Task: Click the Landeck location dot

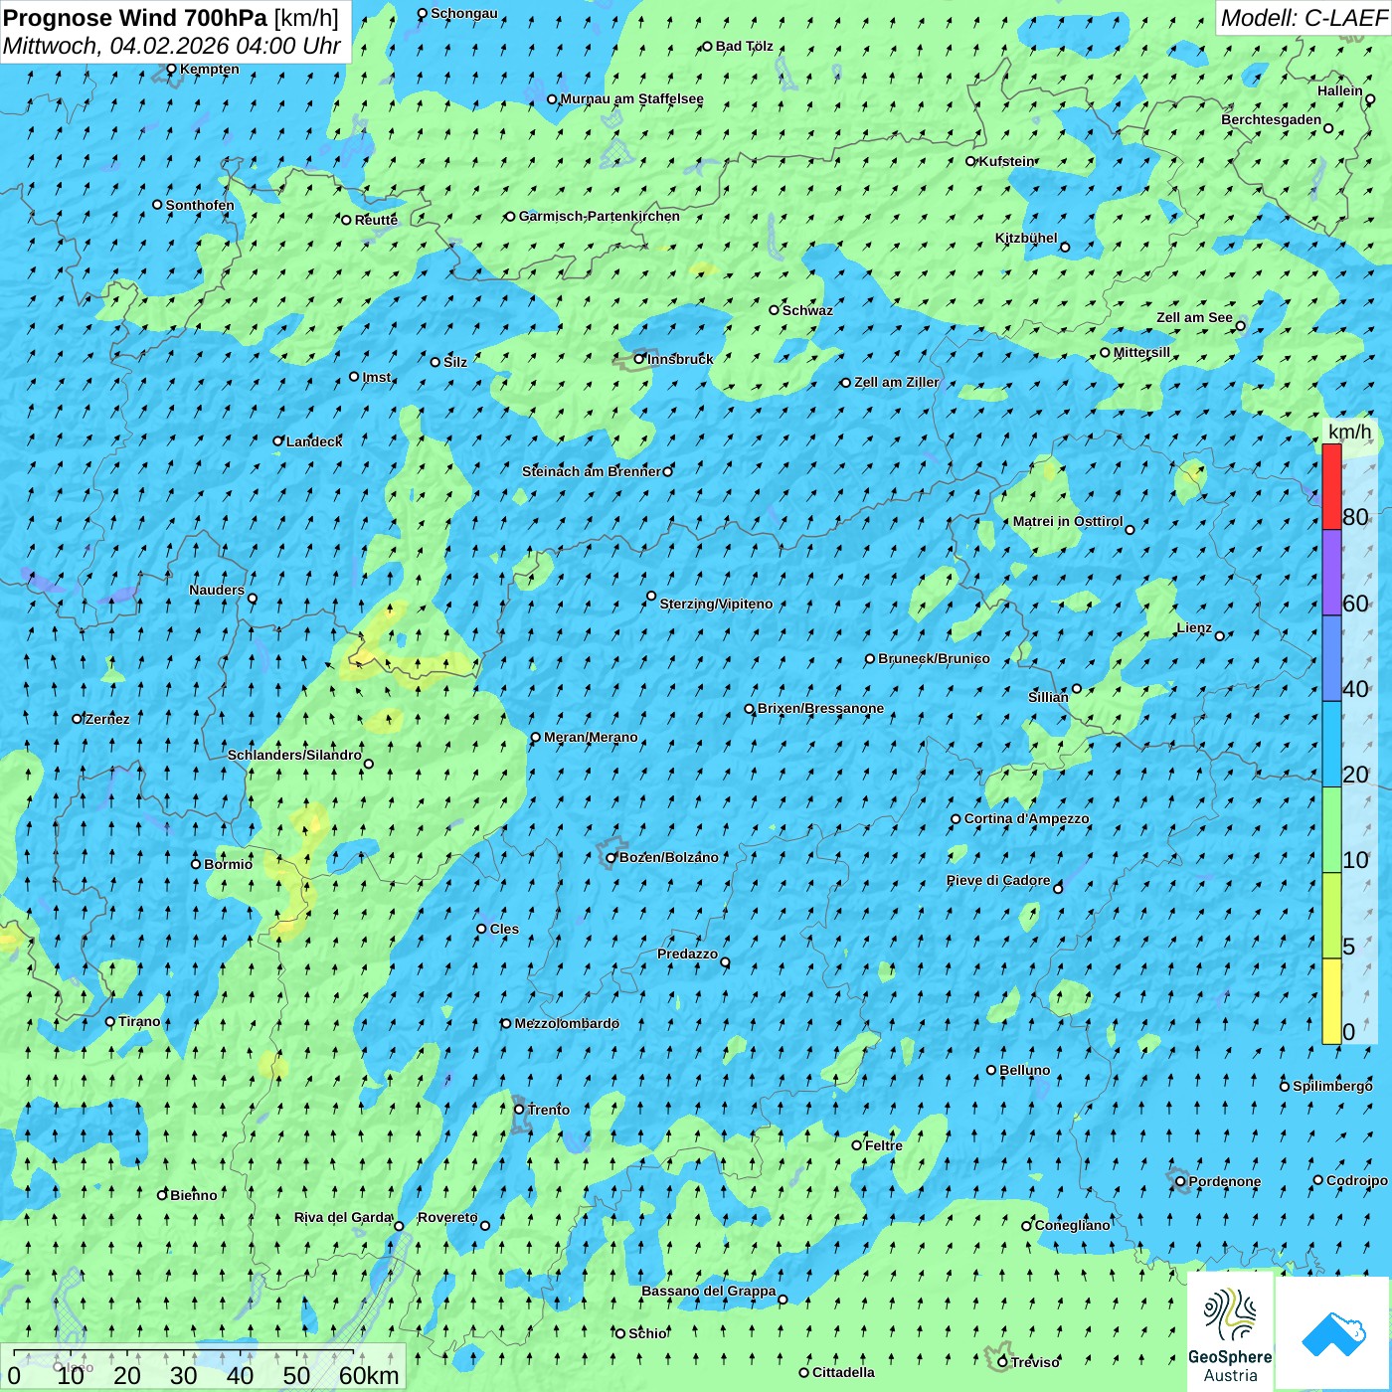Action: point(277,441)
